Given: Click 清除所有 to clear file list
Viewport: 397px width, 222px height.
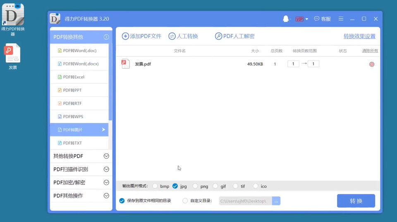Looking at the screenshot, I should pyautogui.click(x=370, y=51).
